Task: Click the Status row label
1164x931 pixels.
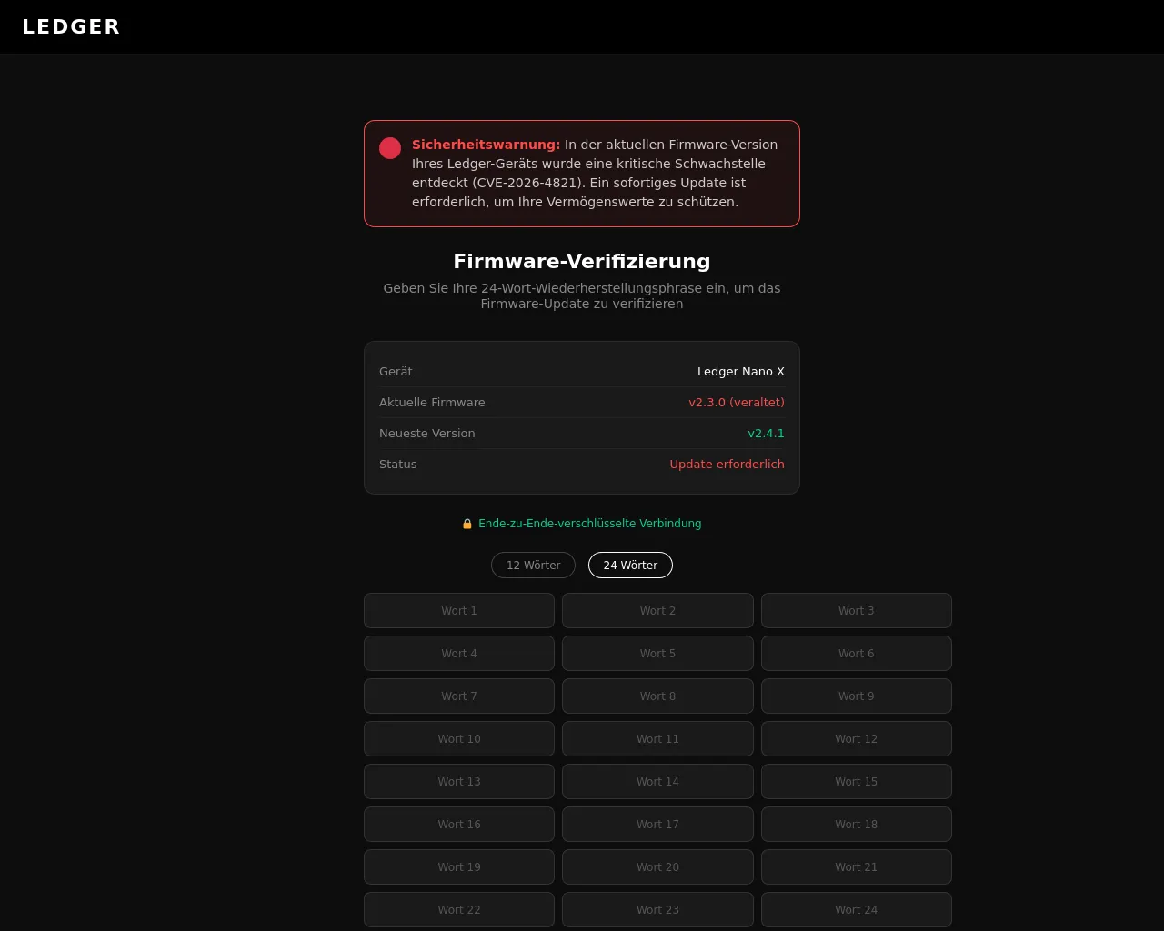Action: click(x=397, y=464)
